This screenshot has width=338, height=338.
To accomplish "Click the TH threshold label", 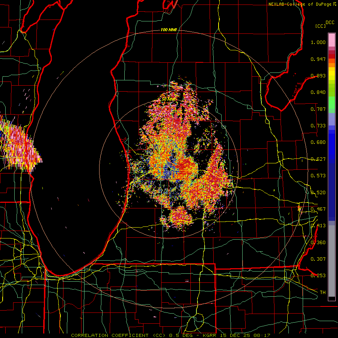I will pos(323,293).
